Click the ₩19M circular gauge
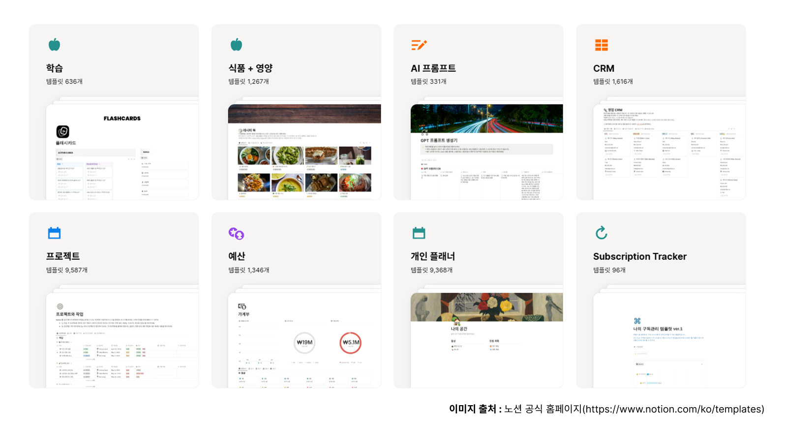This screenshot has height=442, width=787. pyautogui.click(x=304, y=343)
